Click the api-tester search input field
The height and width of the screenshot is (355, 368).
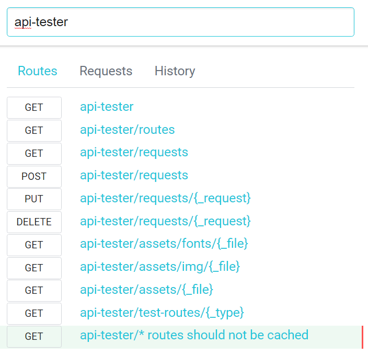tap(180, 22)
